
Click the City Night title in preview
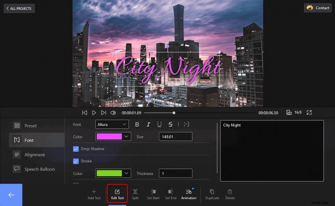point(168,69)
